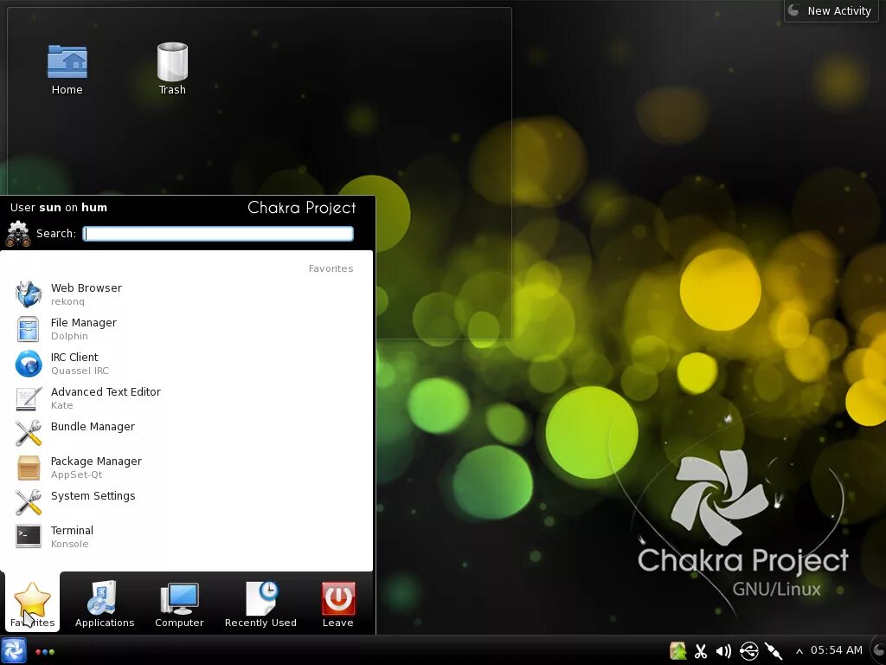886x665 pixels.
Task: Click the binoculars search icon in the menu
Action: coord(17,232)
